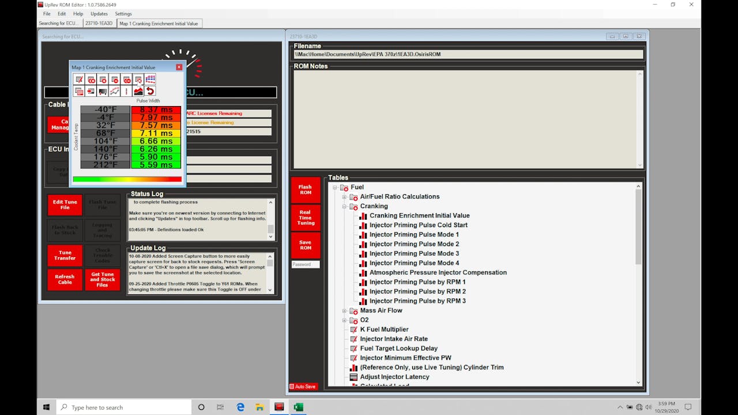Expand the Mass Air Flow node
The image size is (738, 415).
tap(344, 310)
